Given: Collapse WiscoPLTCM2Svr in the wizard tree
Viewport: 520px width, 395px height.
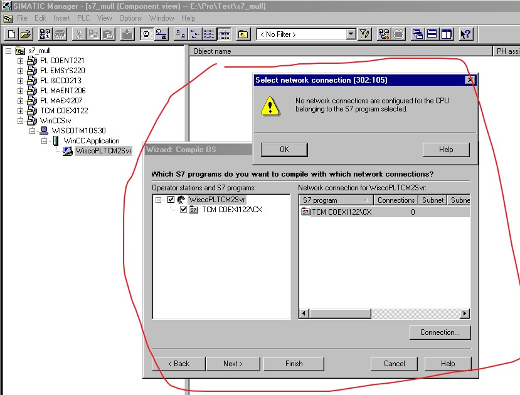Looking at the screenshot, I should (x=159, y=200).
